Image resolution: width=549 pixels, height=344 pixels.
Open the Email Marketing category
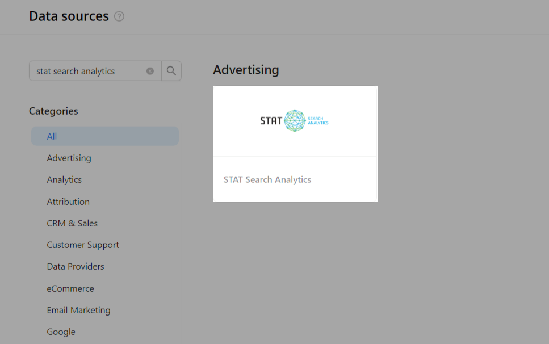click(78, 310)
